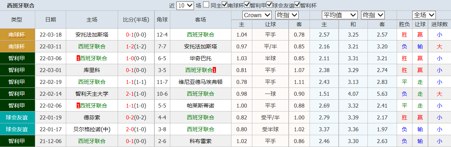Open the recent matches count dropdown showing 10
451x147 pixels.
185,5
